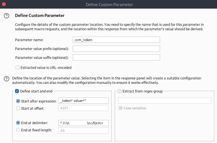
Task: Toggle the Case sensitive checkbox
Action: point(121,108)
